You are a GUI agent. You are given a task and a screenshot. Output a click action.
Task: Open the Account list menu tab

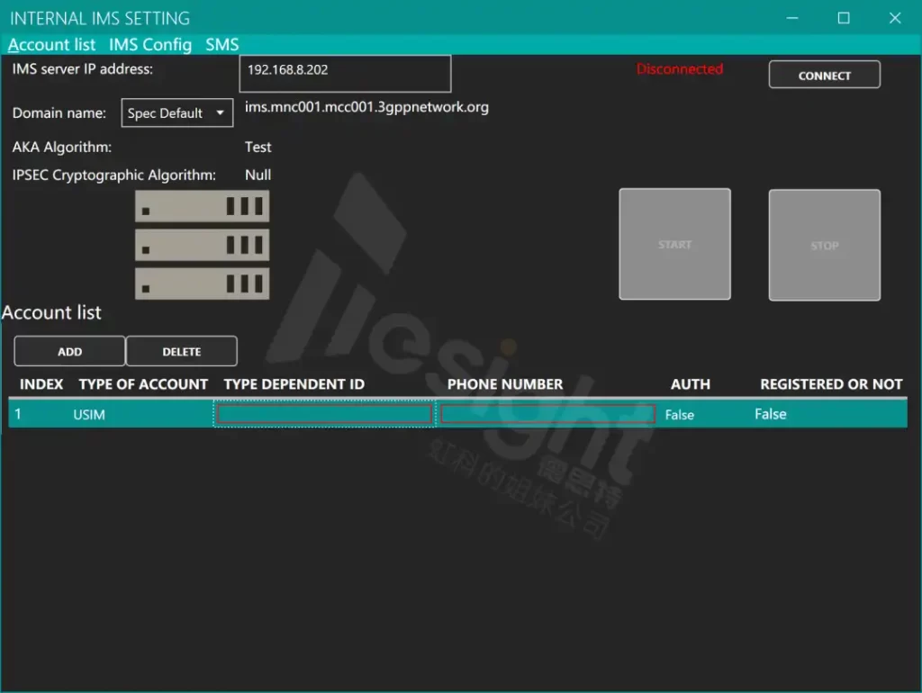pyautogui.click(x=51, y=45)
